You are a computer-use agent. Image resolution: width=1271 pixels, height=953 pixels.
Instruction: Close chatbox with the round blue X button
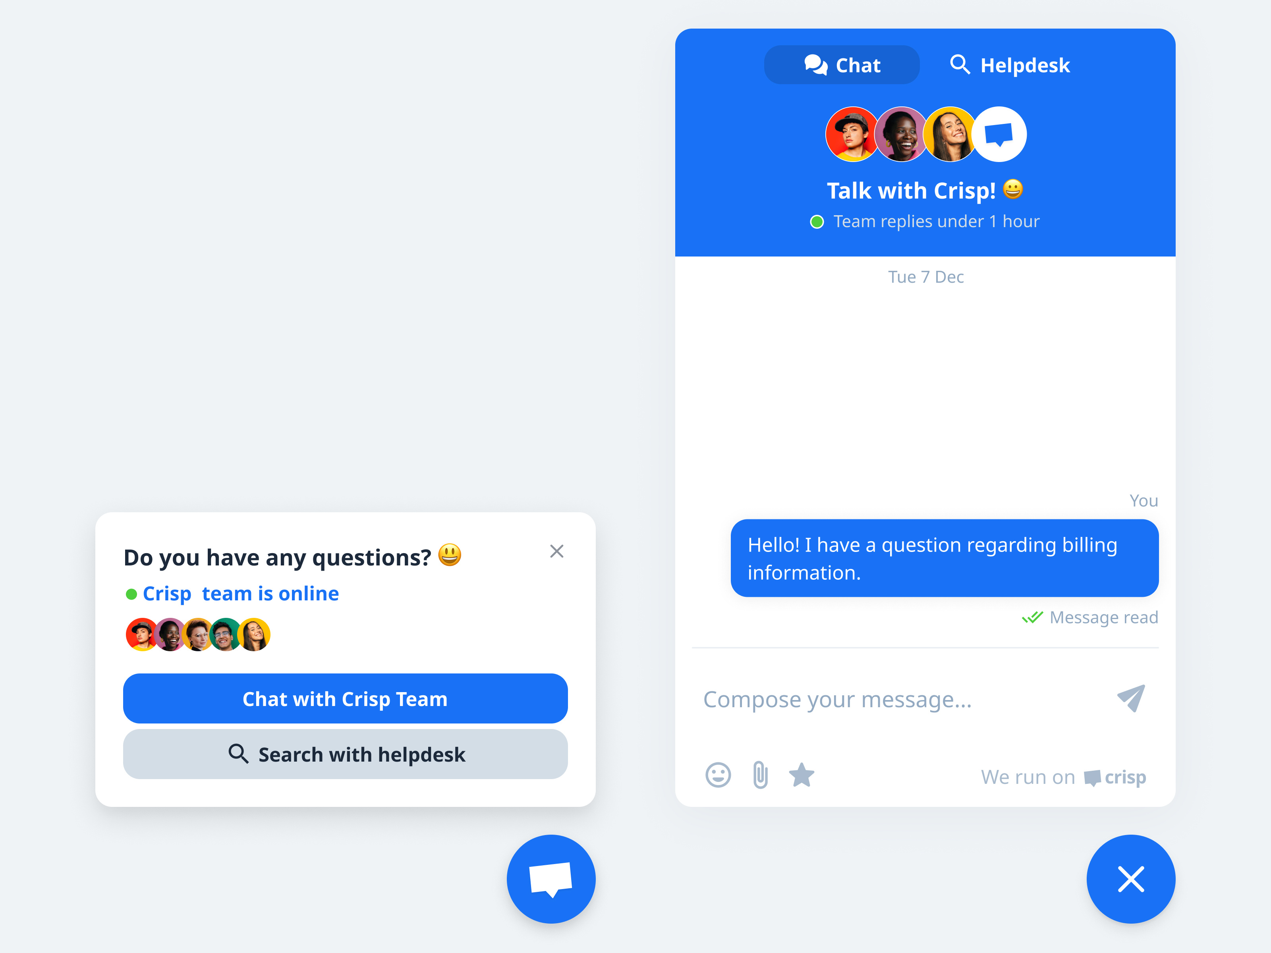coord(1131,879)
